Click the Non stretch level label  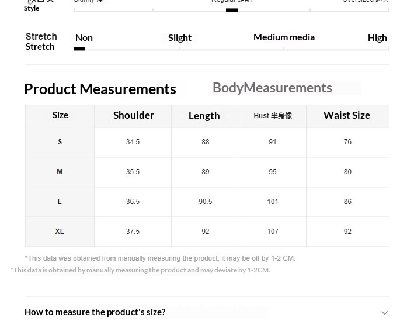coord(84,38)
